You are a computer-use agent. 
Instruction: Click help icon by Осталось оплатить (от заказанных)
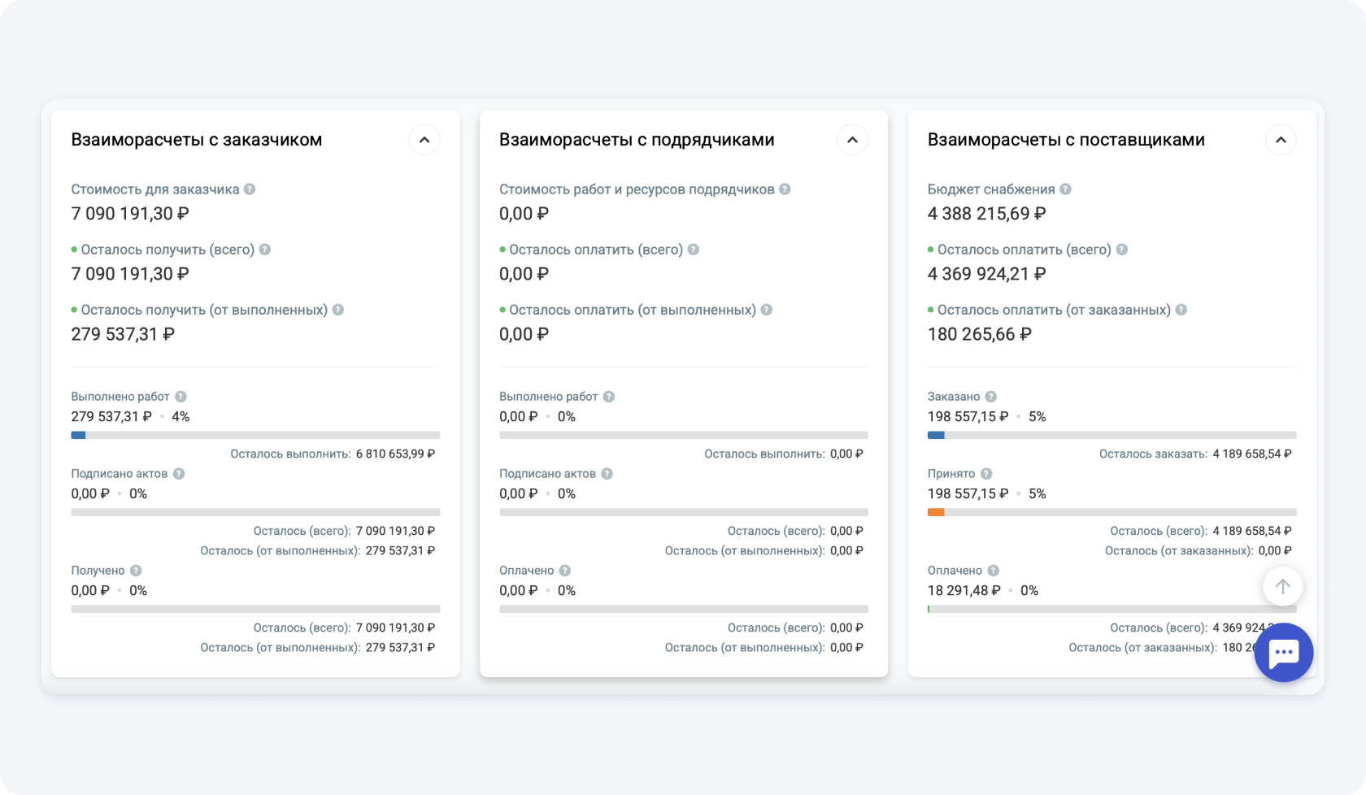point(1181,310)
